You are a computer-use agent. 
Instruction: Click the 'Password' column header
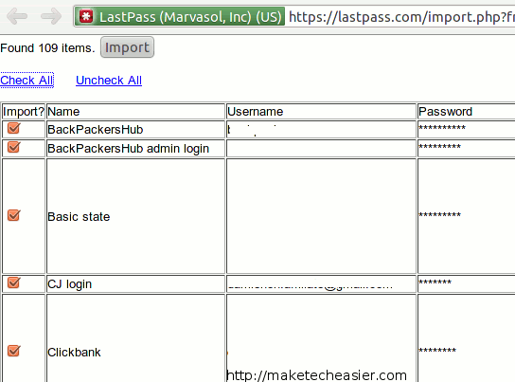pos(467,112)
